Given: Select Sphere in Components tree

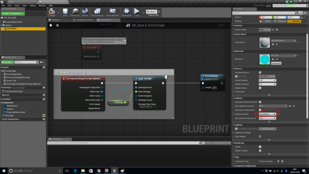Looking at the screenshot, I should pos(8,25).
